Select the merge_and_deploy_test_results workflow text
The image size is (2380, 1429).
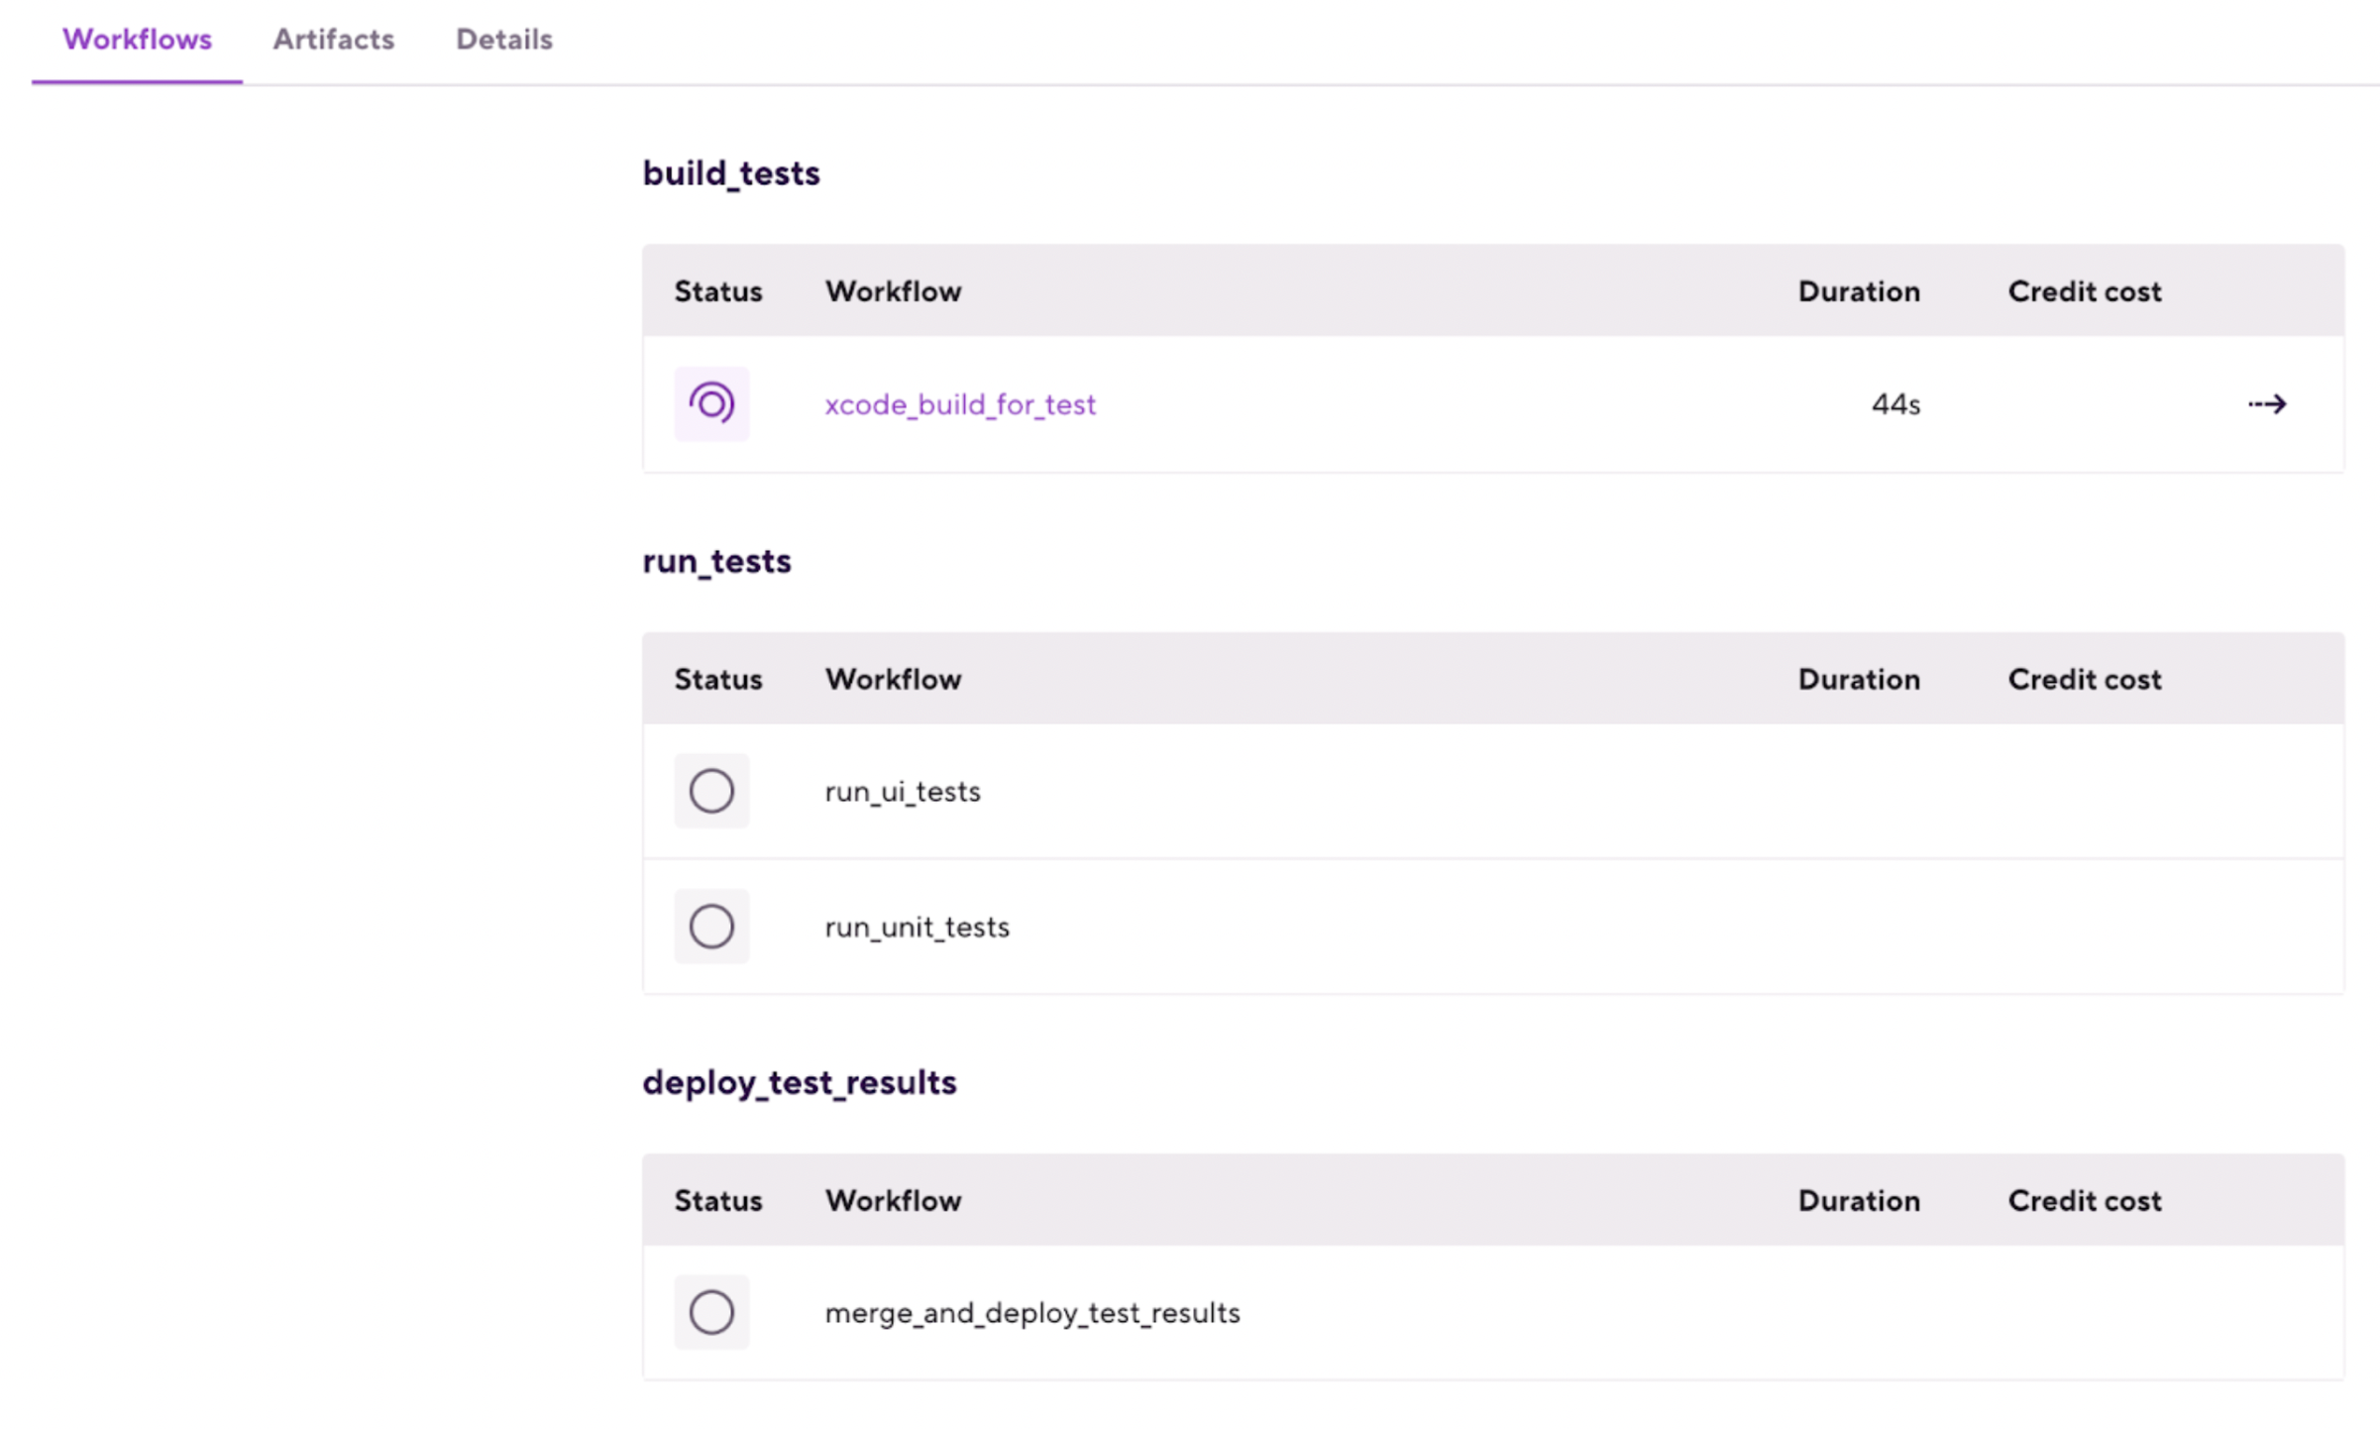pos(1032,1313)
